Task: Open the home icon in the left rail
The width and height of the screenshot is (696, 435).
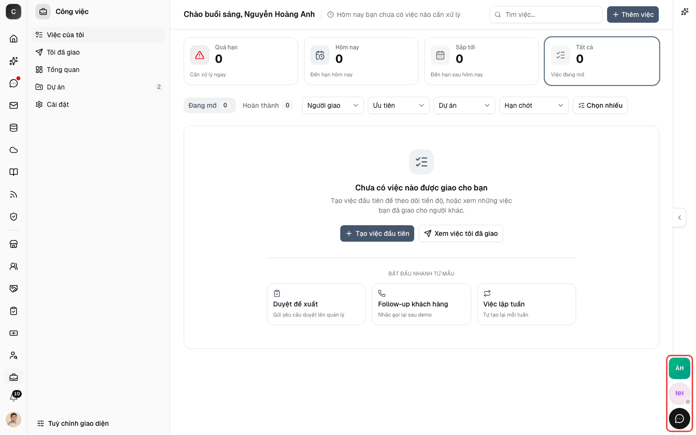Action: 14,39
